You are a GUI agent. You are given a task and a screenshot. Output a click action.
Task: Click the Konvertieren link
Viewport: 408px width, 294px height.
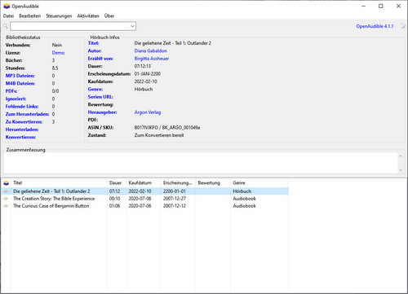pos(20,137)
